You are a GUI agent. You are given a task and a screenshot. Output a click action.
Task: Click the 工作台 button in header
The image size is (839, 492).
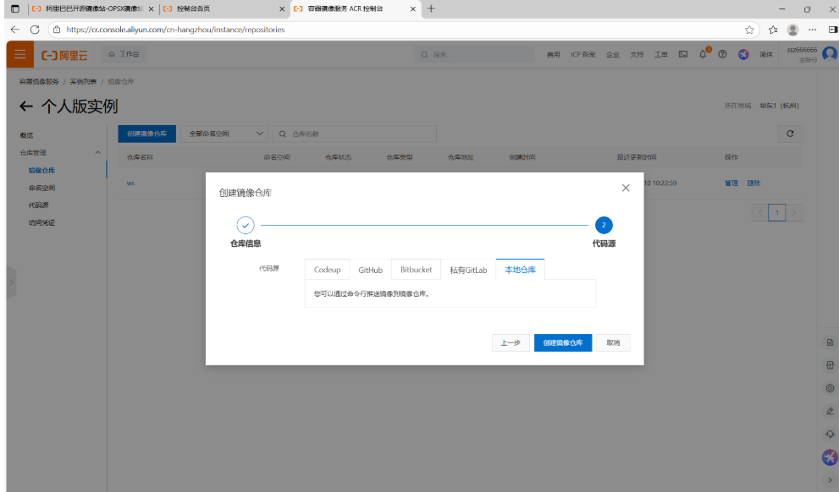click(x=124, y=54)
